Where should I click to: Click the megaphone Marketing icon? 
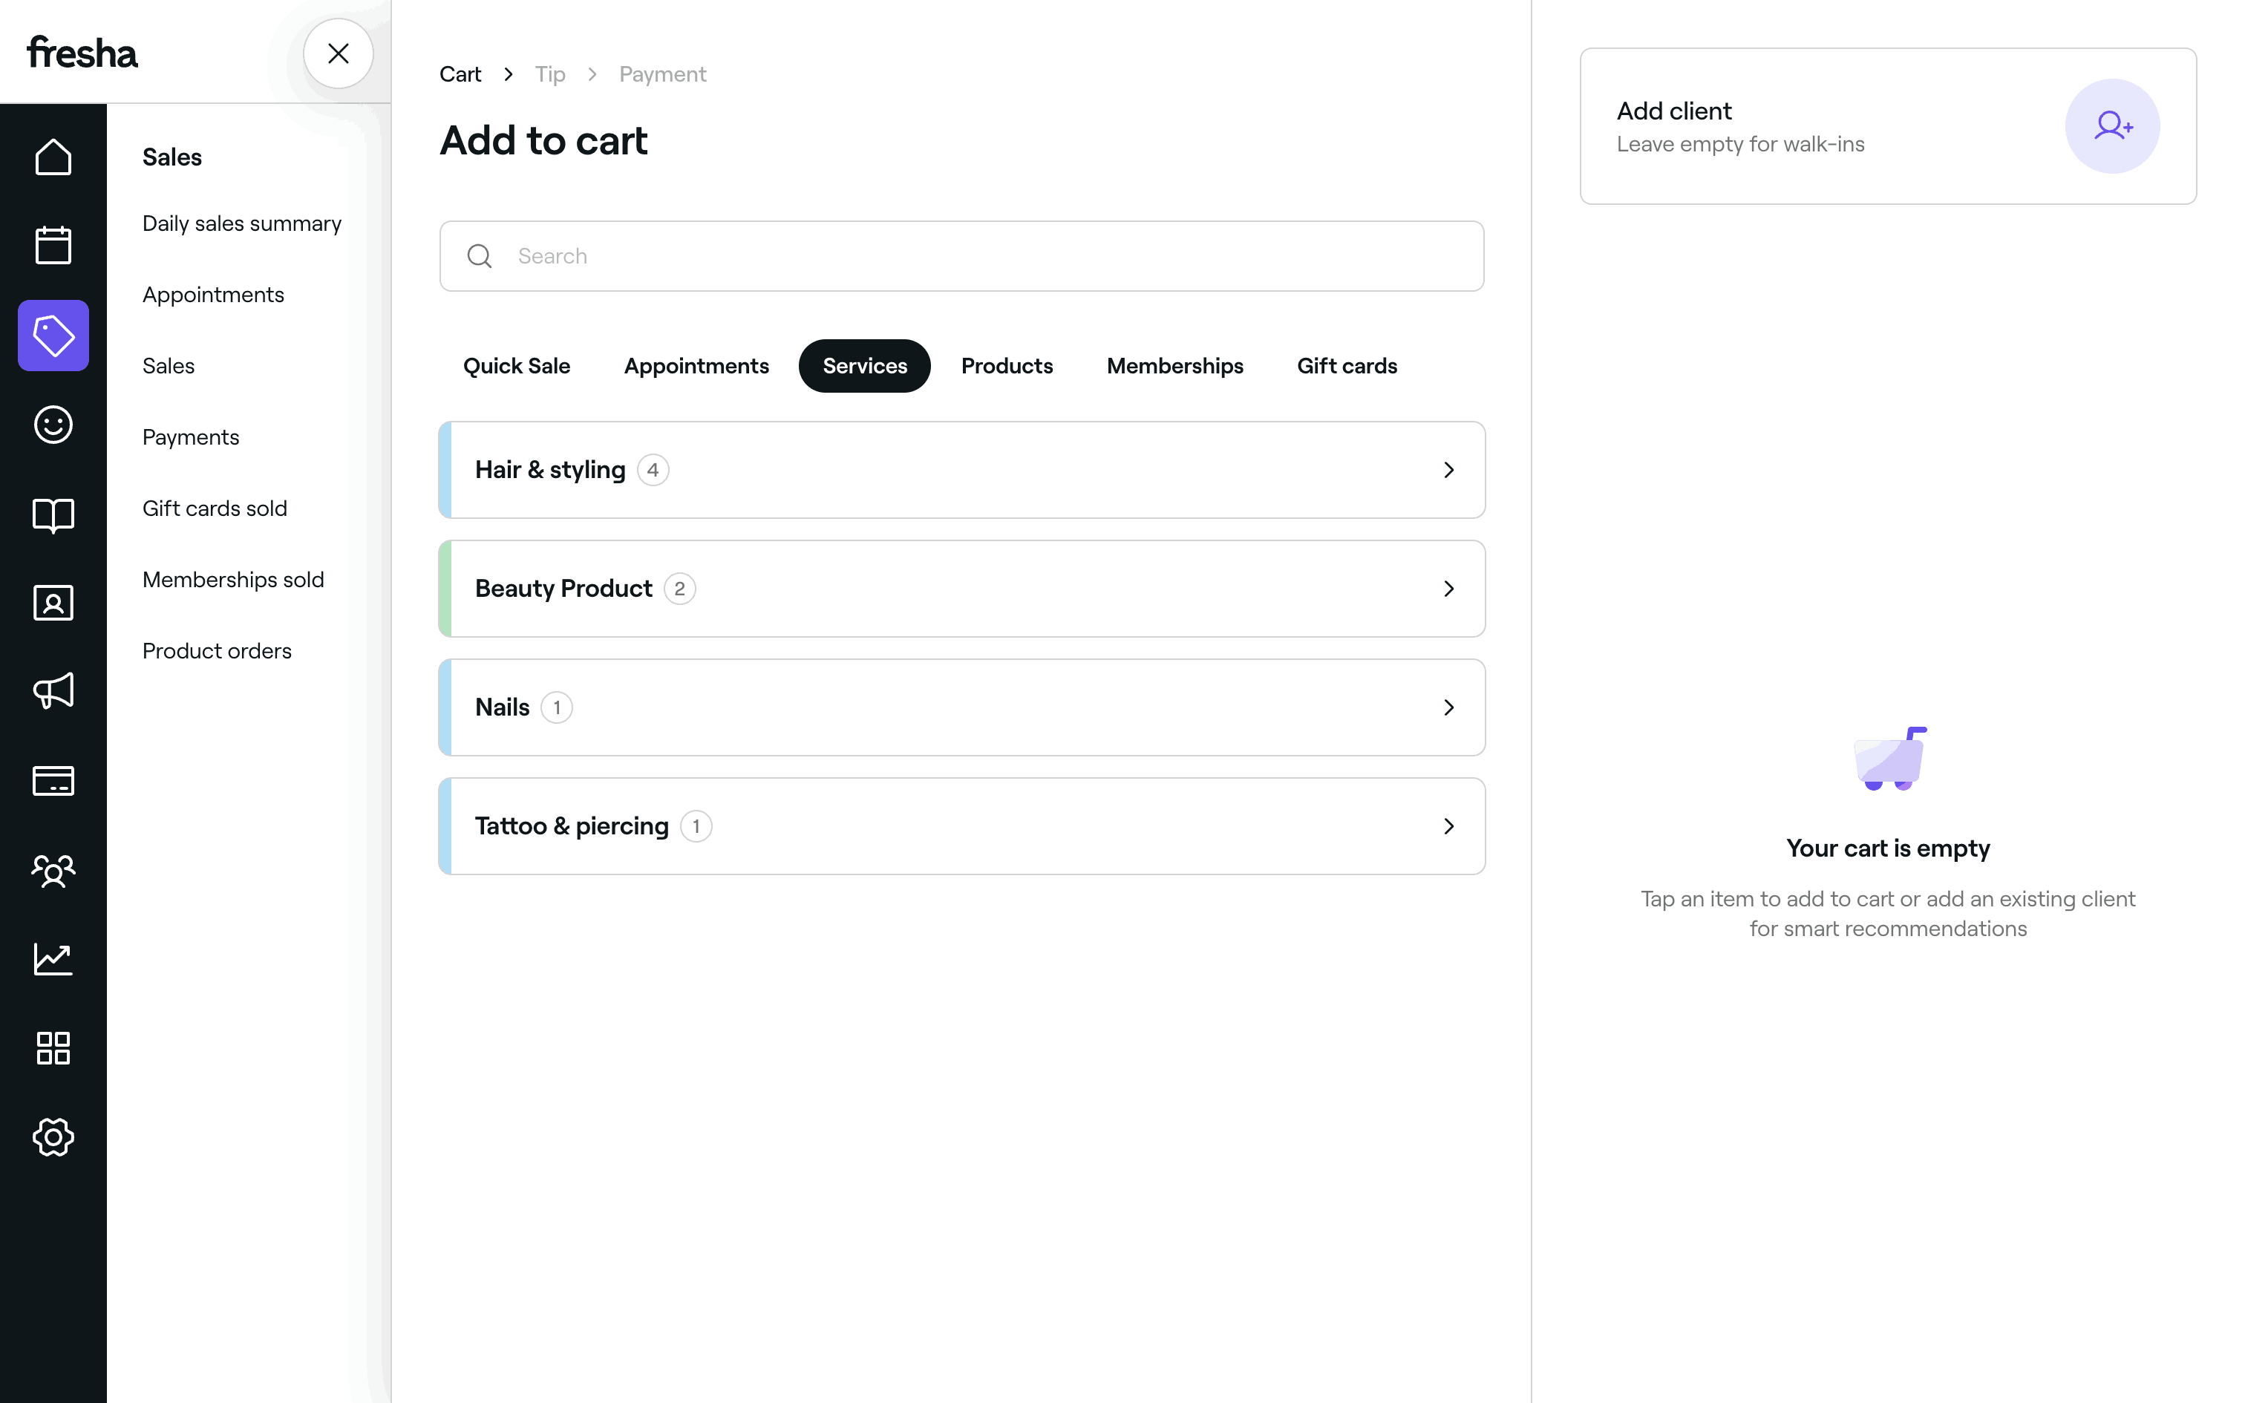click(x=53, y=691)
